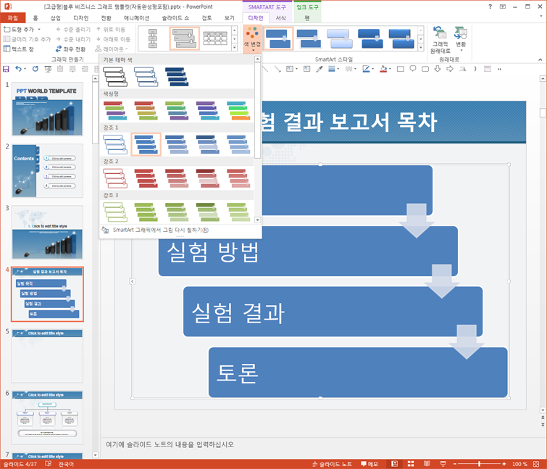Select slide 2 Contents thumbnail

tap(47, 170)
